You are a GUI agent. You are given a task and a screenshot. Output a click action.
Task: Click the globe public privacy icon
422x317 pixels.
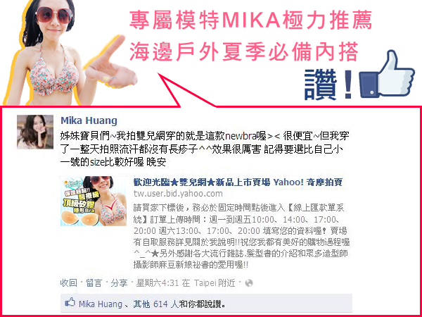pyautogui.click(x=249, y=283)
